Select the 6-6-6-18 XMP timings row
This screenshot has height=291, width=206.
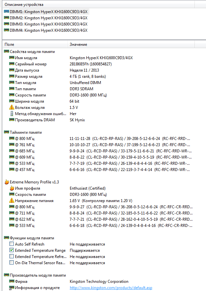click(x=101, y=226)
